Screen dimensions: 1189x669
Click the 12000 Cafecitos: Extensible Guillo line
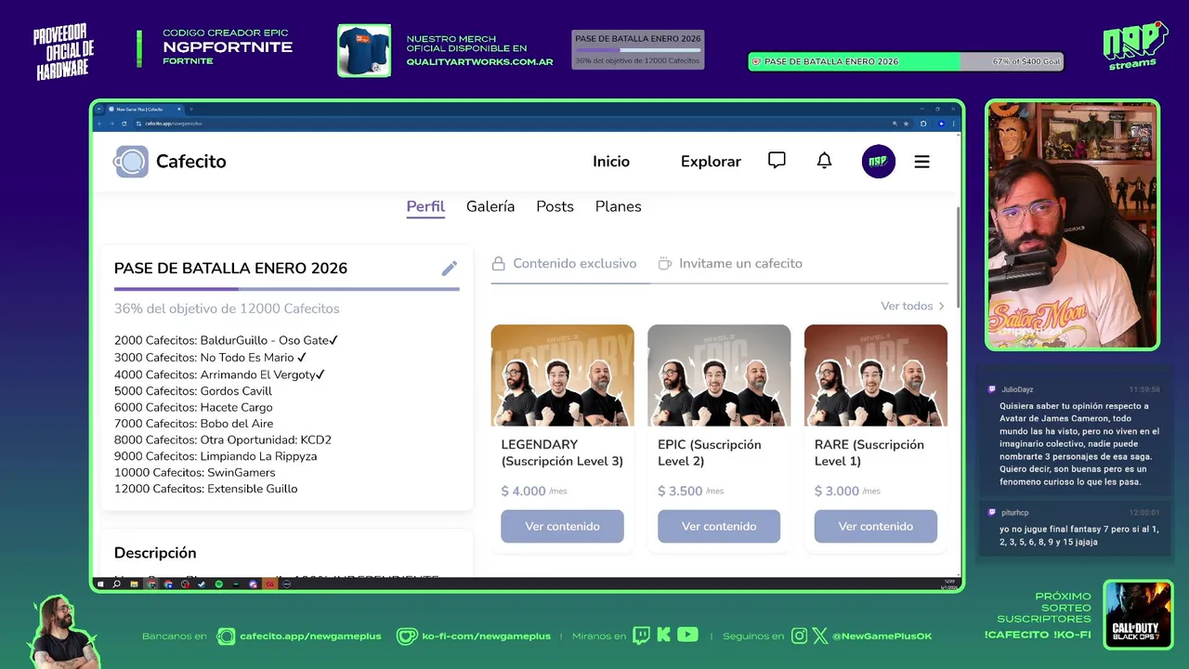206,489
